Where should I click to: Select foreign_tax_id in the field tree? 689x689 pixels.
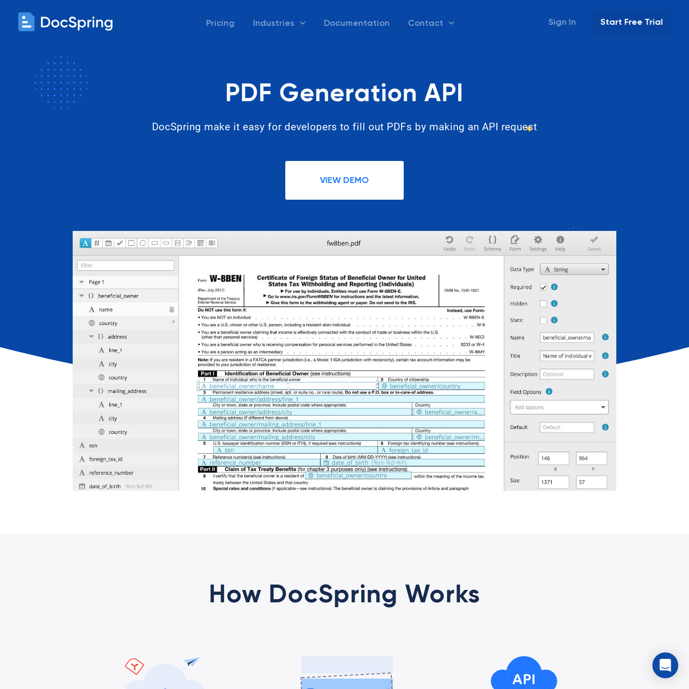125,459
